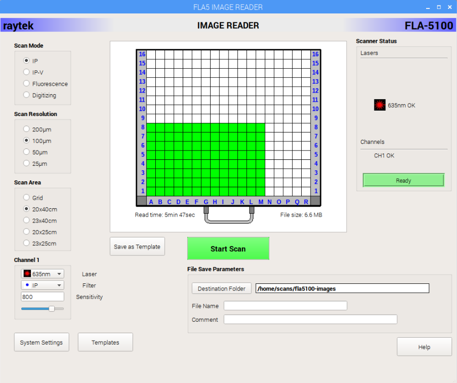457x383 pixels.
Task: Click the Comment input field
Action: (310, 319)
